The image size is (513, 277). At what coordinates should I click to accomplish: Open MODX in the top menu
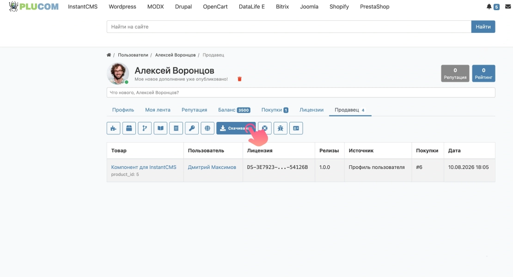[155, 6]
